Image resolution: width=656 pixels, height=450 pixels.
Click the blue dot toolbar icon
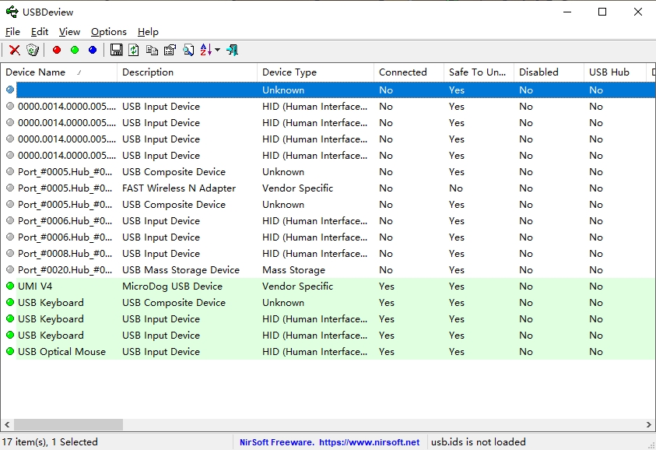pyautogui.click(x=93, y=50)
